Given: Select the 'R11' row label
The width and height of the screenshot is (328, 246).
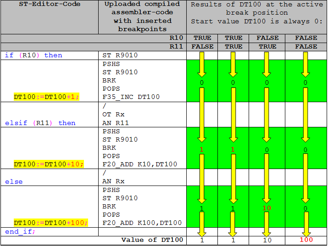Looking at the screenshot, I should click(x=176, y=46).
